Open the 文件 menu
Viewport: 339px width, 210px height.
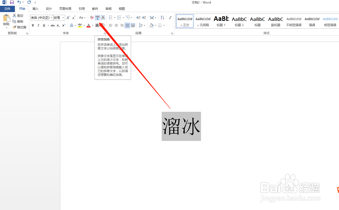pos(7,9)
